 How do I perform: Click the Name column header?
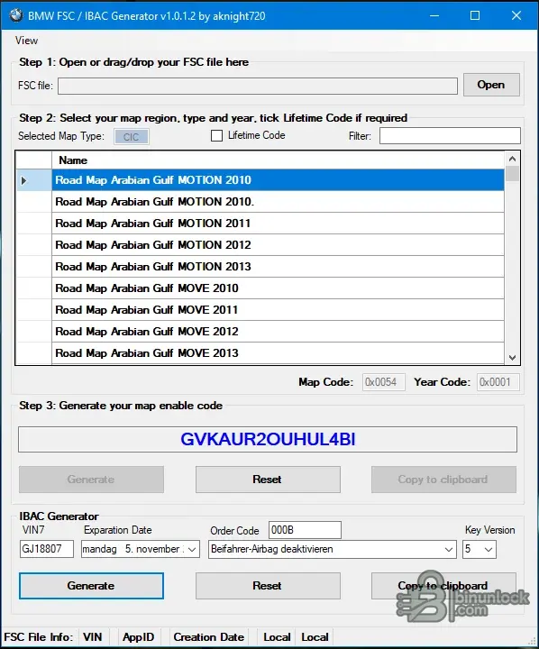[x=278, y=160]
